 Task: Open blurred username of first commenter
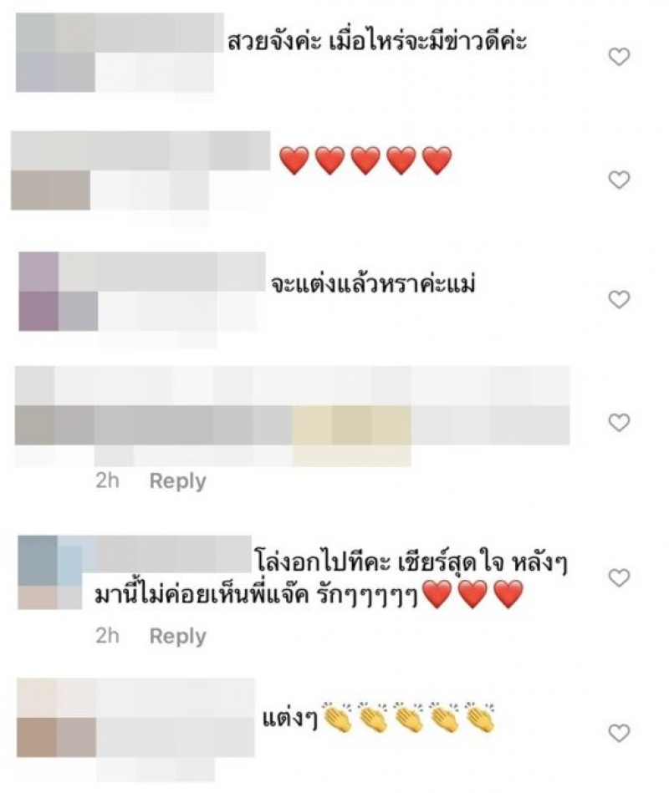tap(120, 33)
